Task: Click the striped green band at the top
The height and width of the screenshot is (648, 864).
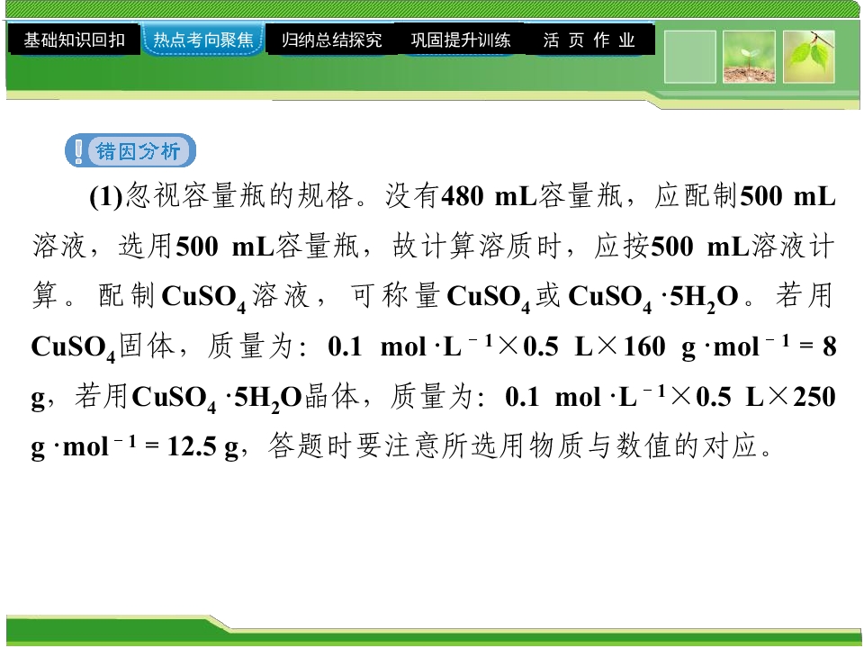Action: click(432, 9)
